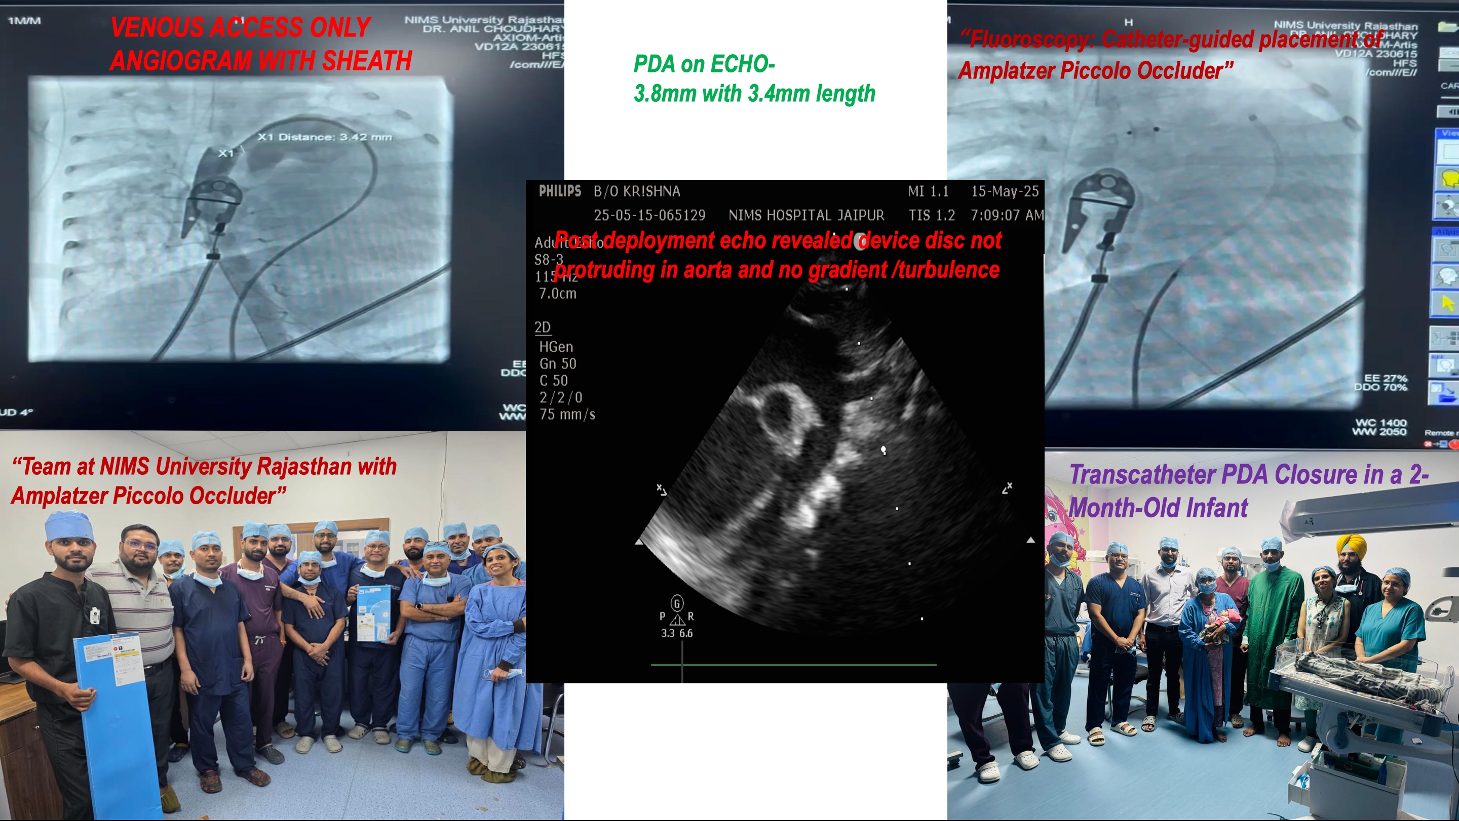Click the "UD 4°" angle on the left angiogram
Image resolution: width=1459 pixels, height=821 pixels.
(x=16, y=412)
